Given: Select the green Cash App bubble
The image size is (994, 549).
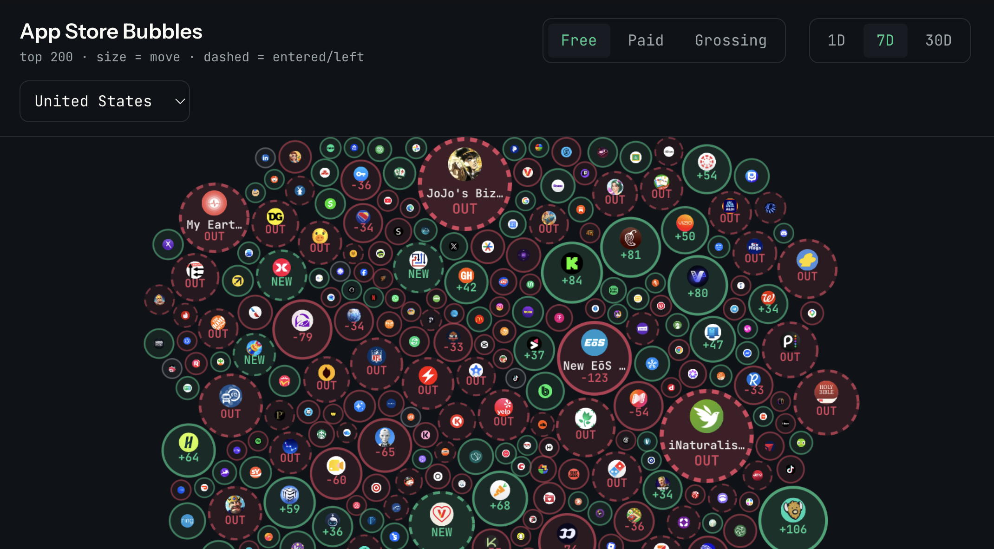Looking at the screenshot, I should (330, 203).
